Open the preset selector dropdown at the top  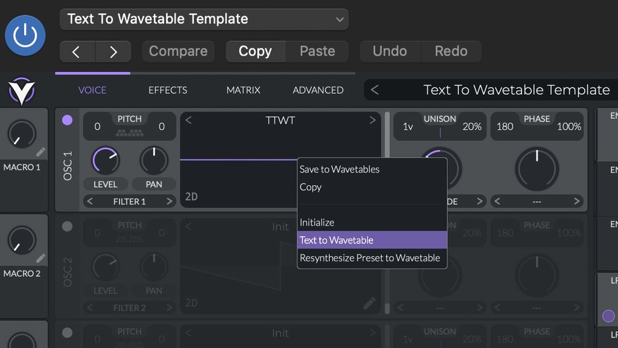click(x=204, y=19)
